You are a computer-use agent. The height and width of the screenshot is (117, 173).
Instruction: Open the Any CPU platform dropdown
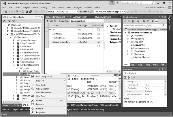[x=69, y=12]
